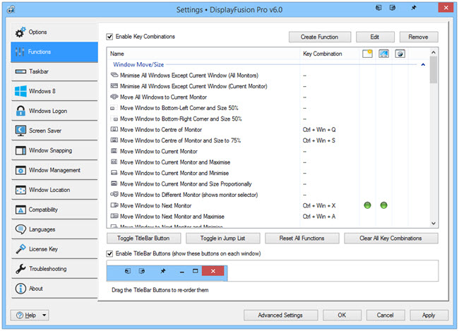
Task: Uncheck Enable TitleBar Buttons checkbox
Action: 109,253
